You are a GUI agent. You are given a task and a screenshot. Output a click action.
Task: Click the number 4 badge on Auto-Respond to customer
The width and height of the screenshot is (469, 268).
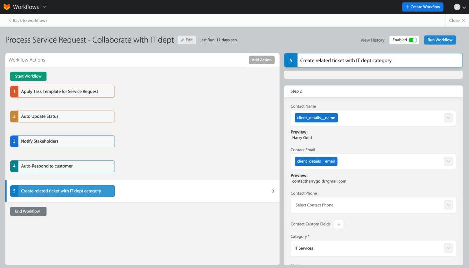[x=14, y=166]
